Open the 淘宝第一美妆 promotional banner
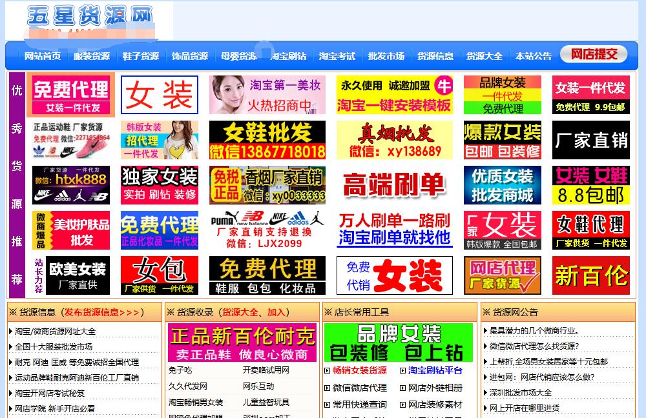 [x=266, y=95]
